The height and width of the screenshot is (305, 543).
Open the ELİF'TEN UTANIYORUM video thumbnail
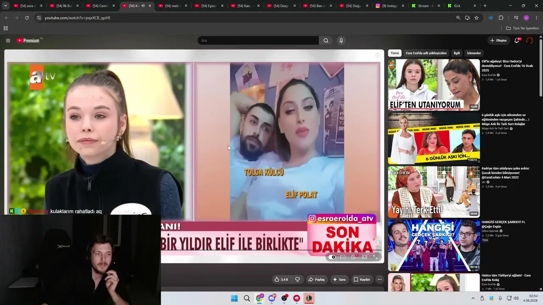434,85
